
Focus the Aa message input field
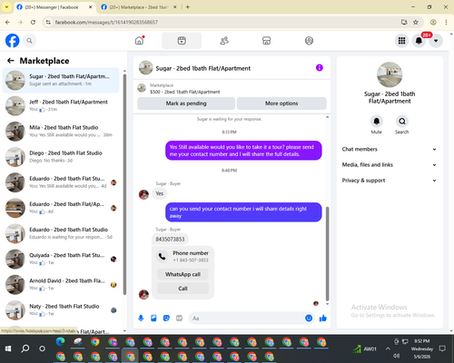[247, 319]
